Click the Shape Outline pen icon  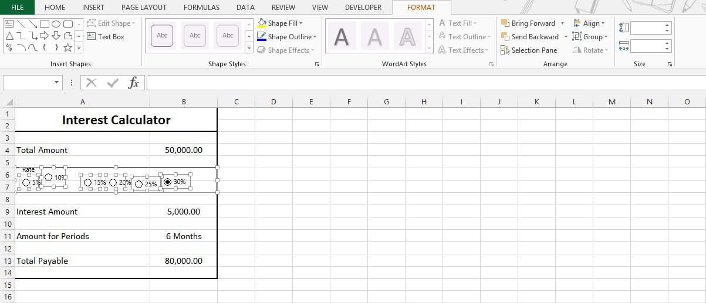262,37
